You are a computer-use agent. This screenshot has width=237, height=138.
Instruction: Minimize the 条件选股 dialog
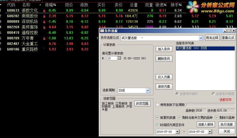click(225, 31)
